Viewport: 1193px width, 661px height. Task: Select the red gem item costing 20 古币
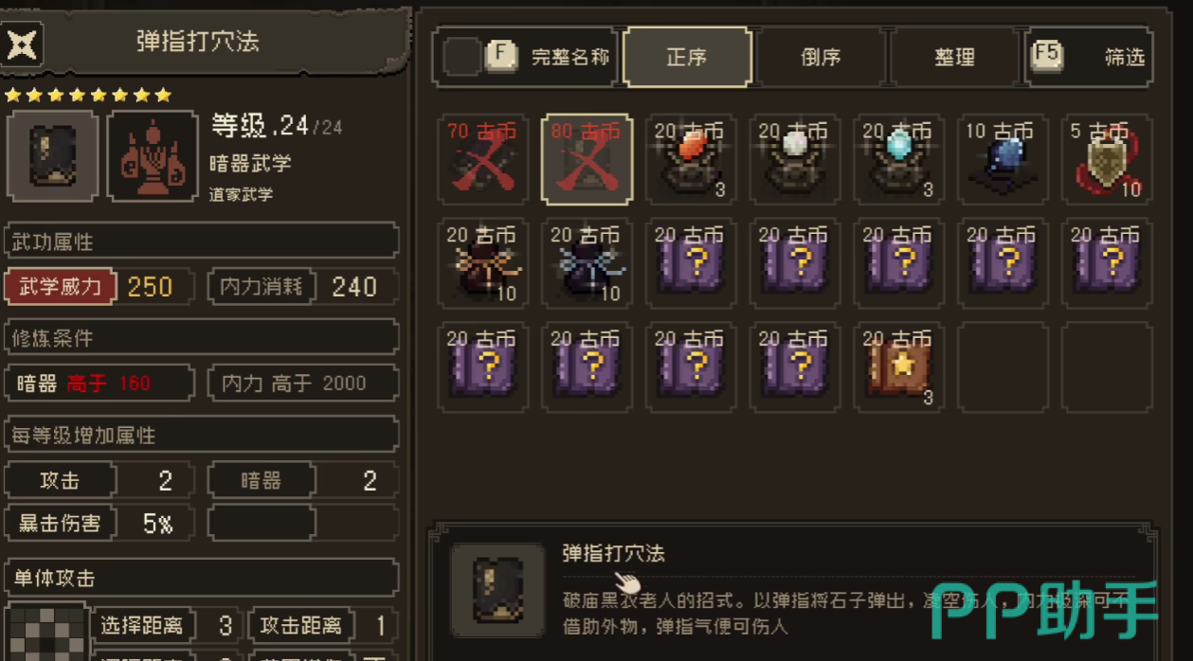point(690,159)
